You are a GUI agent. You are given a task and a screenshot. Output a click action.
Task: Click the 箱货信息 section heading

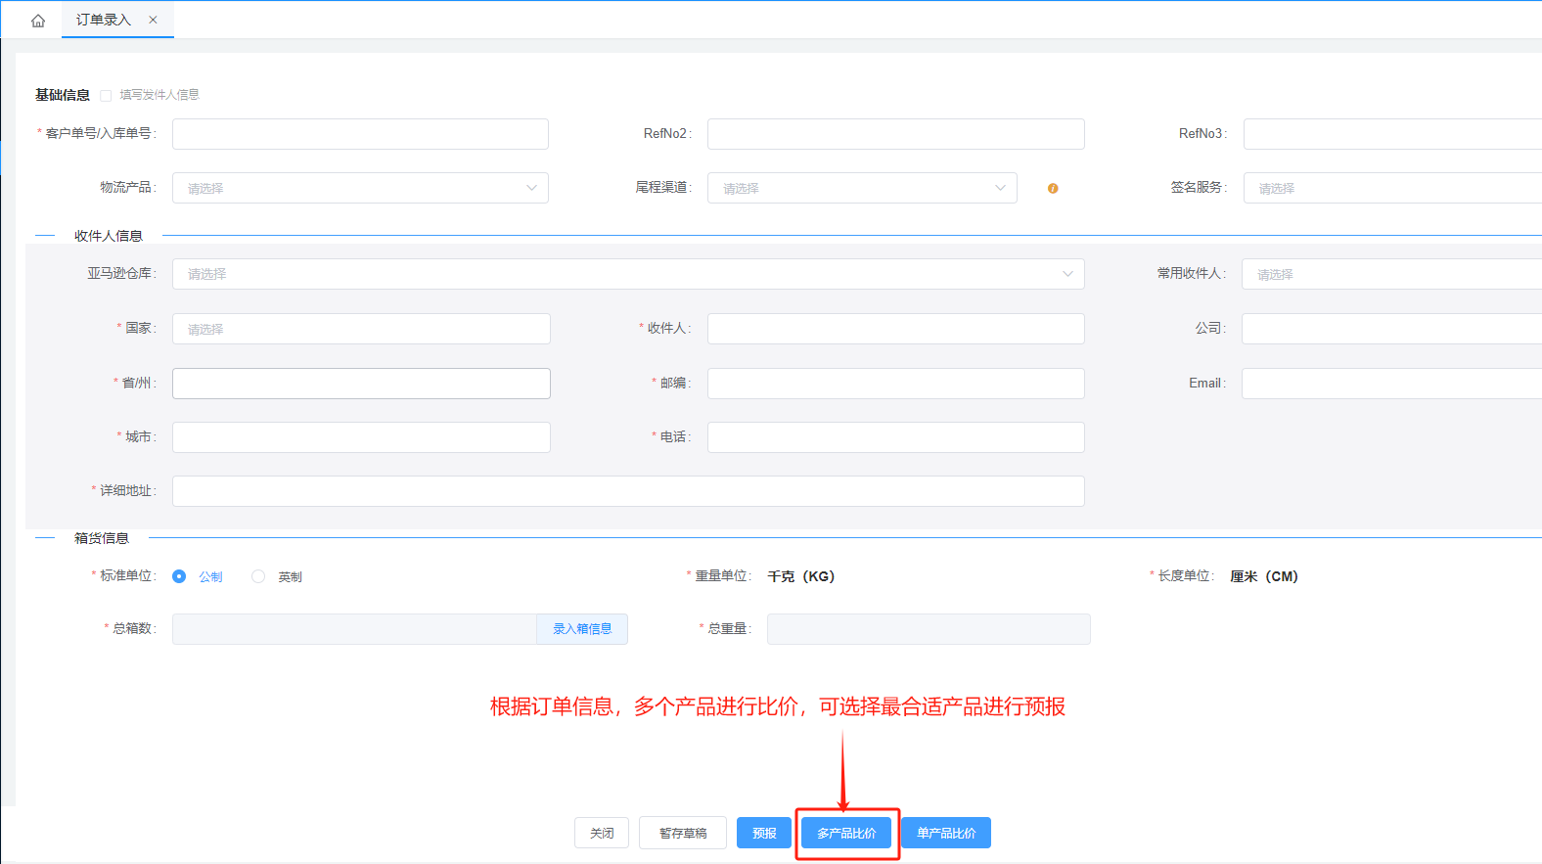coord(102,538)
